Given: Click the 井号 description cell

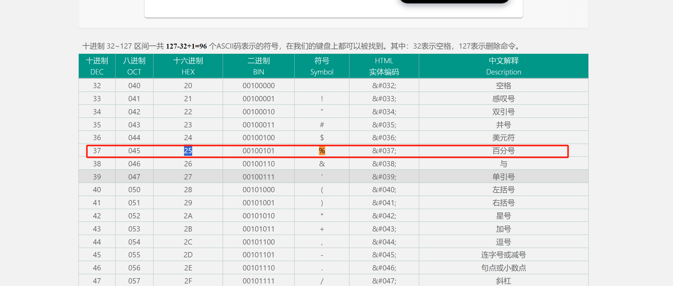Looking at the screenshot, I should 504,125.
